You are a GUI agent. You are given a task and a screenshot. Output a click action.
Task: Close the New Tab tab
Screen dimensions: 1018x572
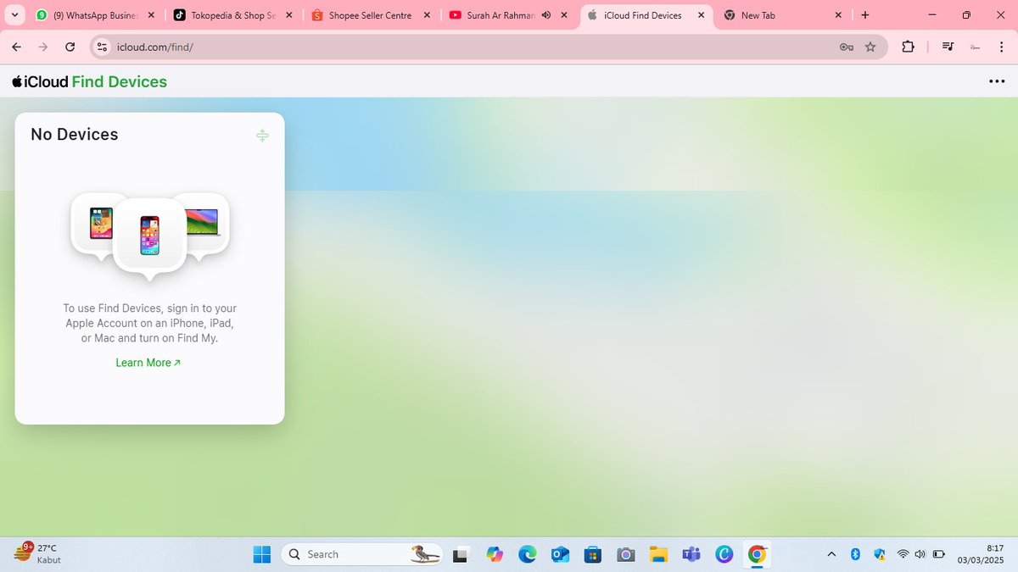pos(838,15)
